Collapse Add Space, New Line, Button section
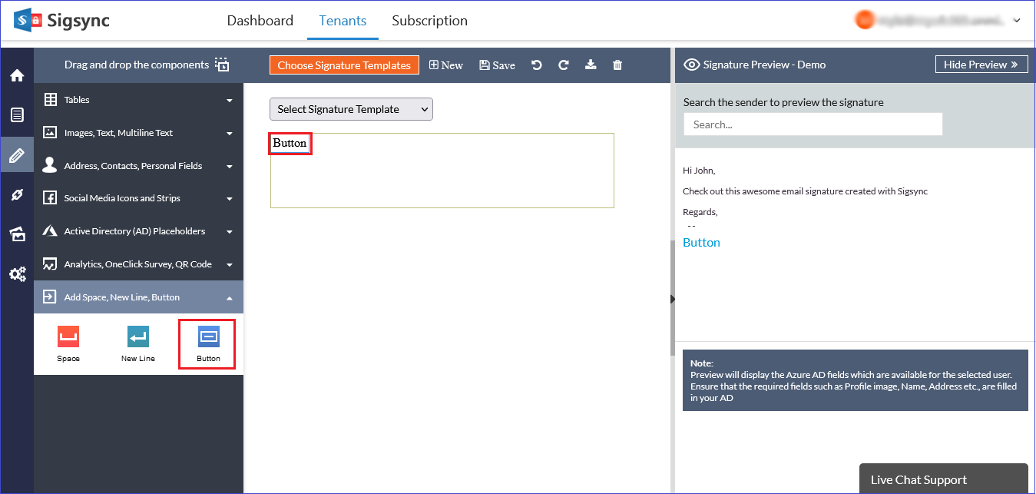Viewport: 1036px width, 494px height. 138,297
